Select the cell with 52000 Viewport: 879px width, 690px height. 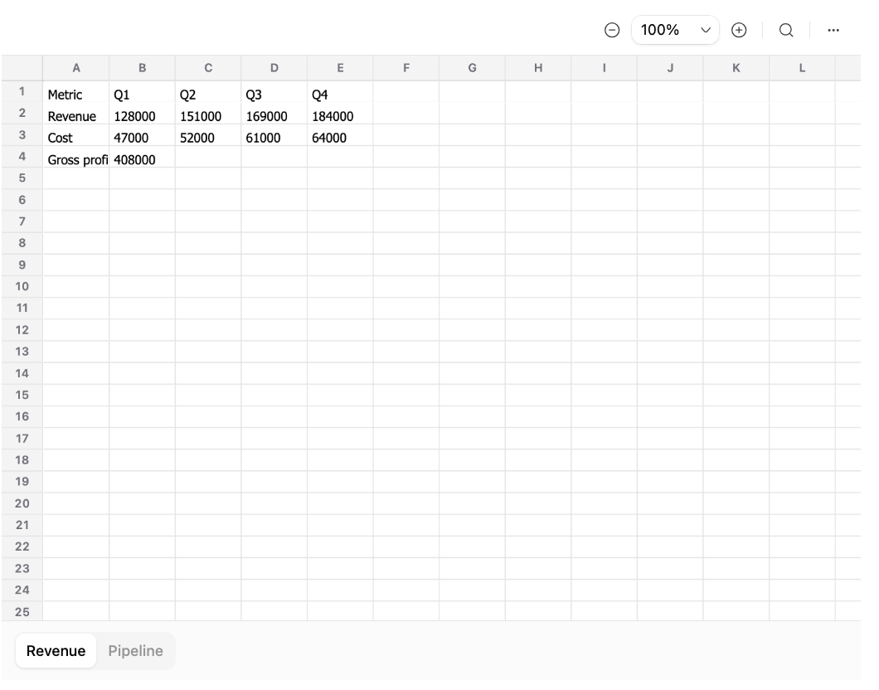pyautogui.click(x=208, y=135)
